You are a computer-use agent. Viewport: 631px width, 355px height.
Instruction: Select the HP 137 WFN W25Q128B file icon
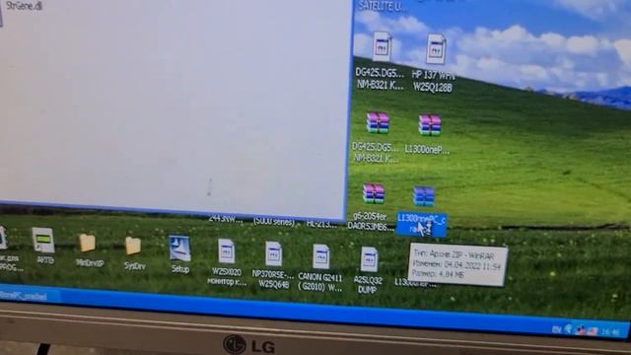[436, 49]
